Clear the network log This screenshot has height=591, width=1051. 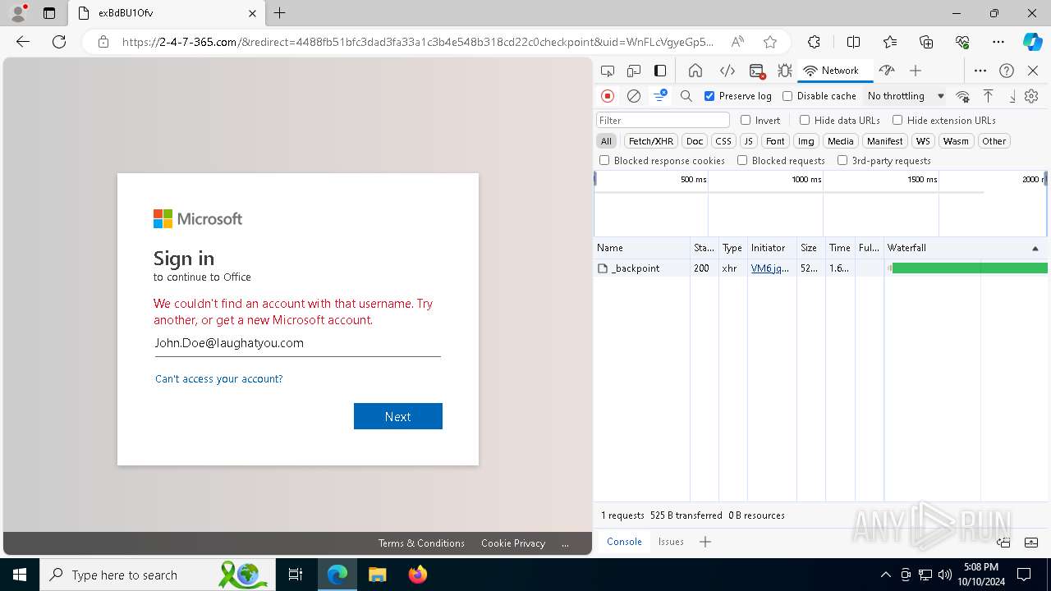point(634,96)
